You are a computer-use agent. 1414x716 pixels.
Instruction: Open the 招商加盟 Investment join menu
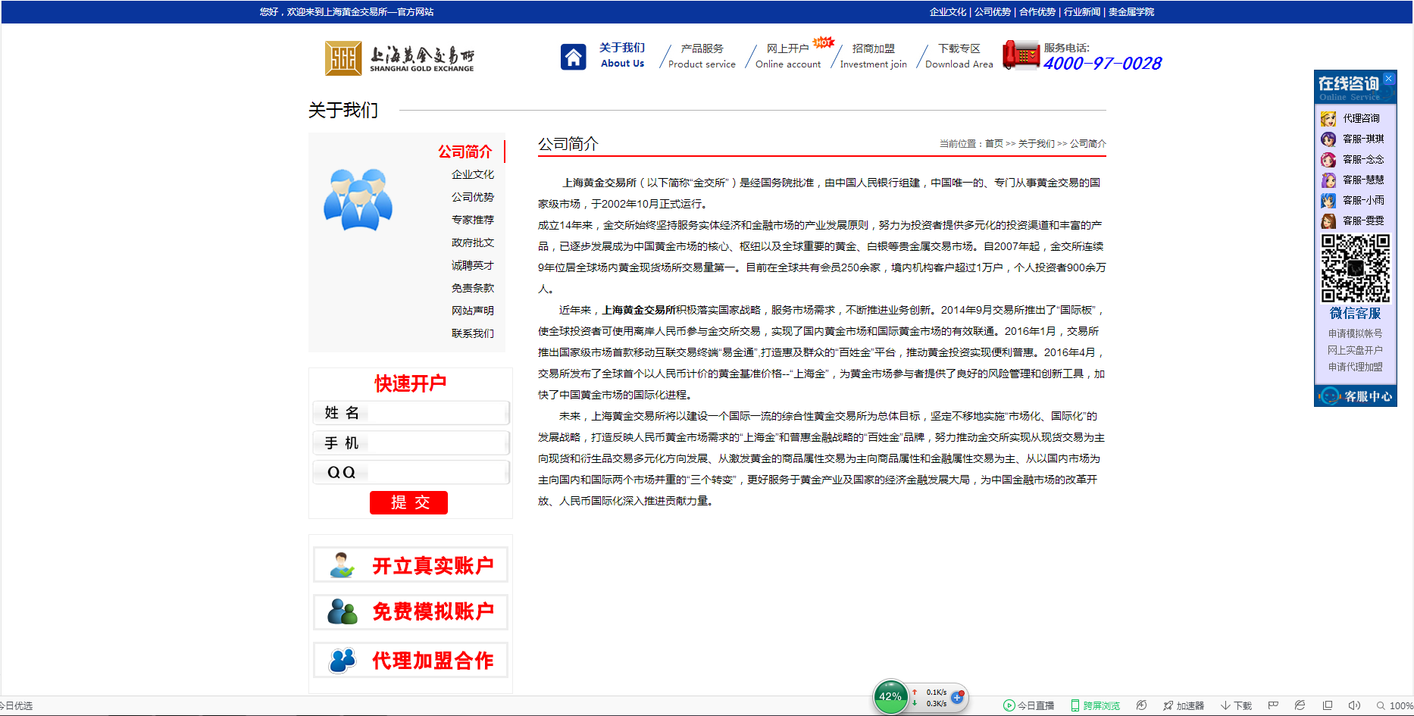tap(873, 56)
